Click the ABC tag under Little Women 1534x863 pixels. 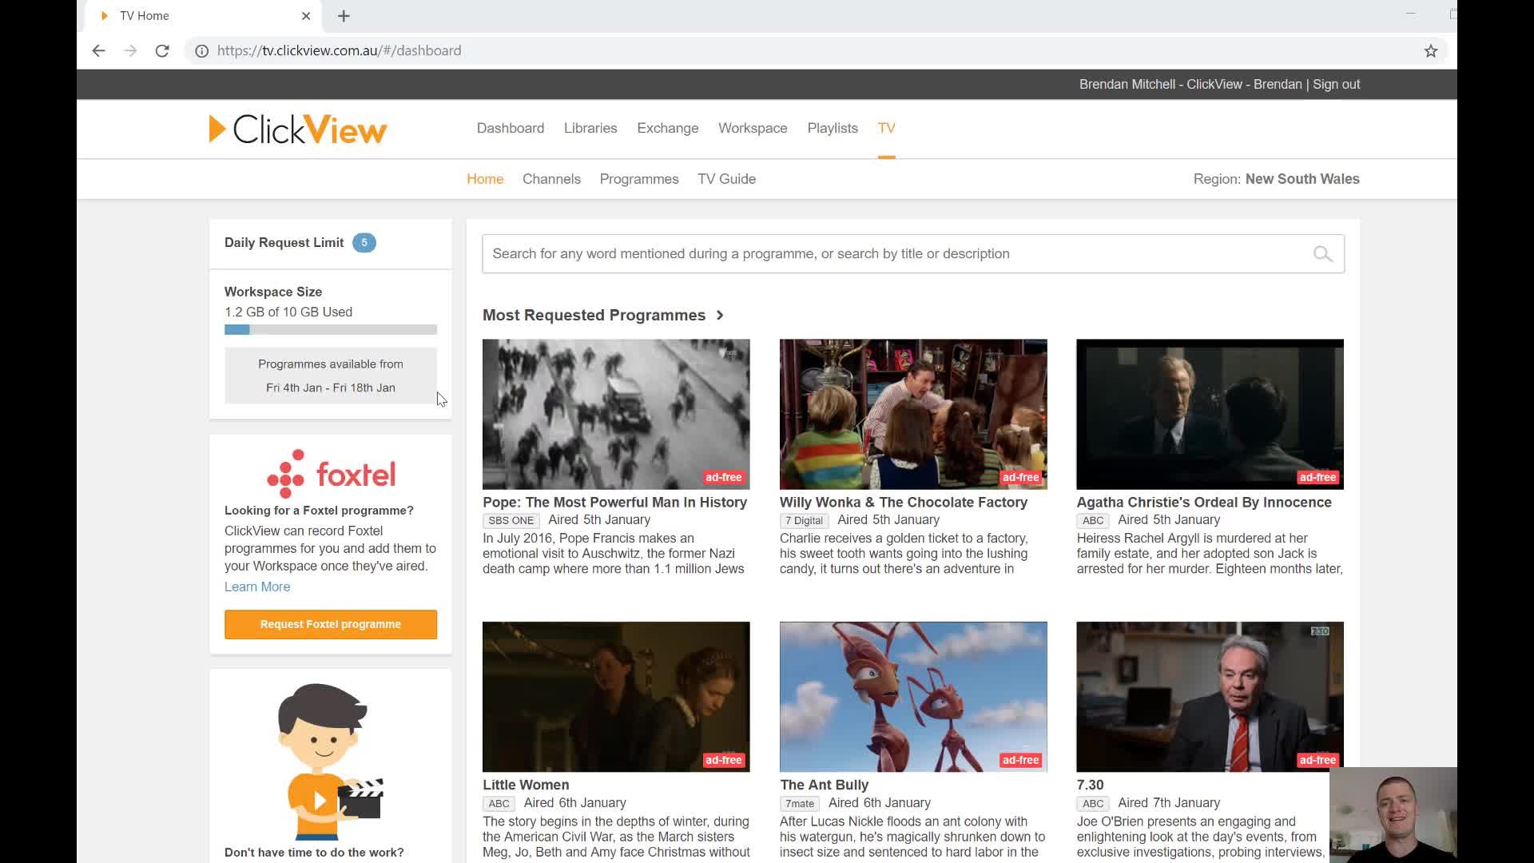point(499,803)
